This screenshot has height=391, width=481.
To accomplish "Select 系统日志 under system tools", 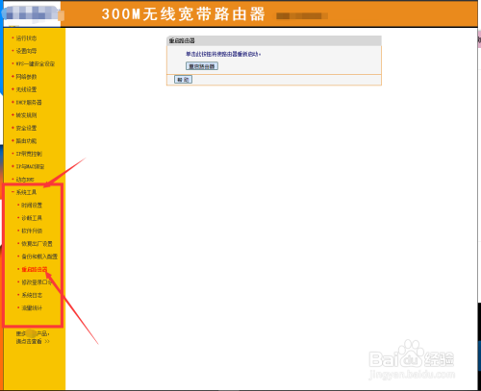I will point(32,295).
